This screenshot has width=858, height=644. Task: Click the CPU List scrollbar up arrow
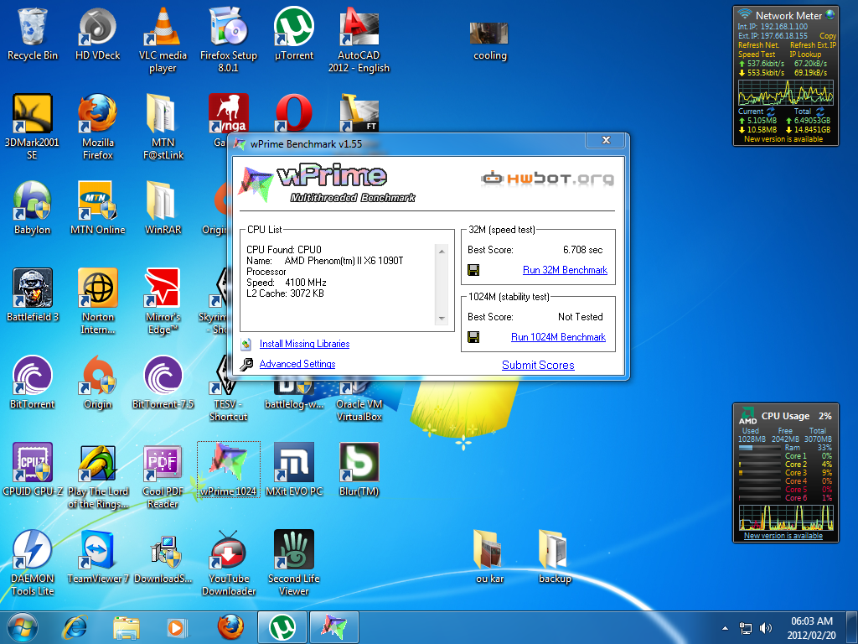442,251
